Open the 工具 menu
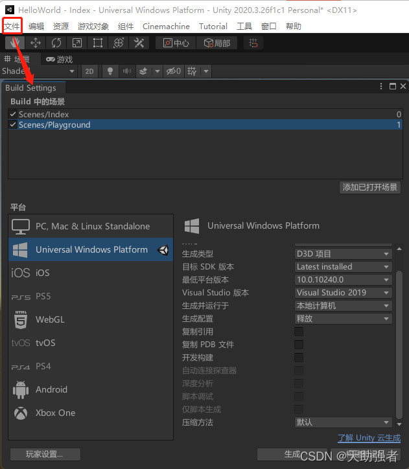Image resolution: width=409 pixels, height=469 pixels. tap(244, 27)
